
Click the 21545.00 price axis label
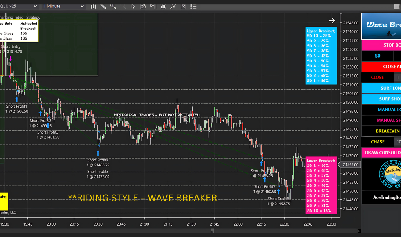[x=350, y=23]
